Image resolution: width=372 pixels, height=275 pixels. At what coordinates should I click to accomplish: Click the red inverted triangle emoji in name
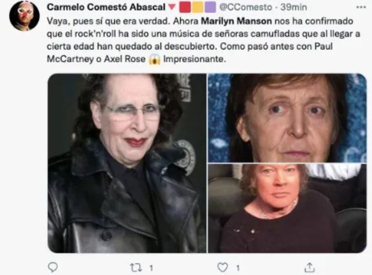coord(172,7)
